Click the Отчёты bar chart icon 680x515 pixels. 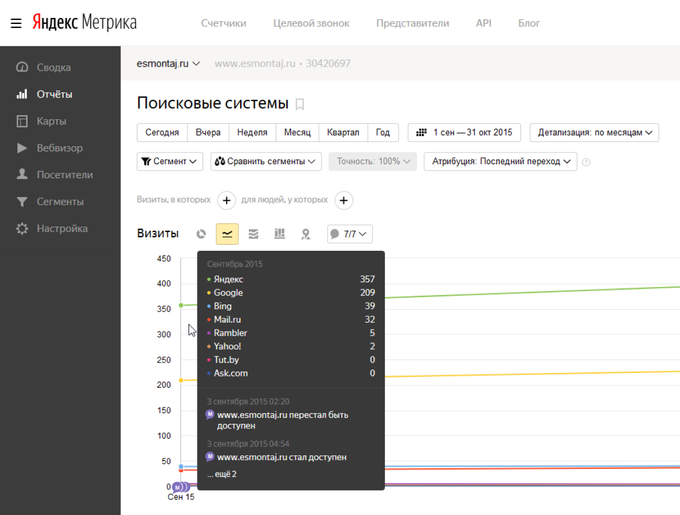click(22, 94)
